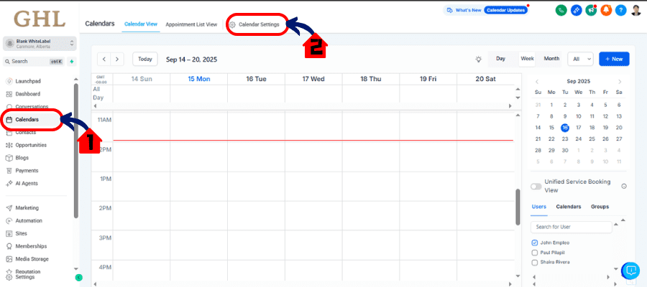Select September 16 in mini calendar
The image size is (647, 287).
tap(565, 128)
